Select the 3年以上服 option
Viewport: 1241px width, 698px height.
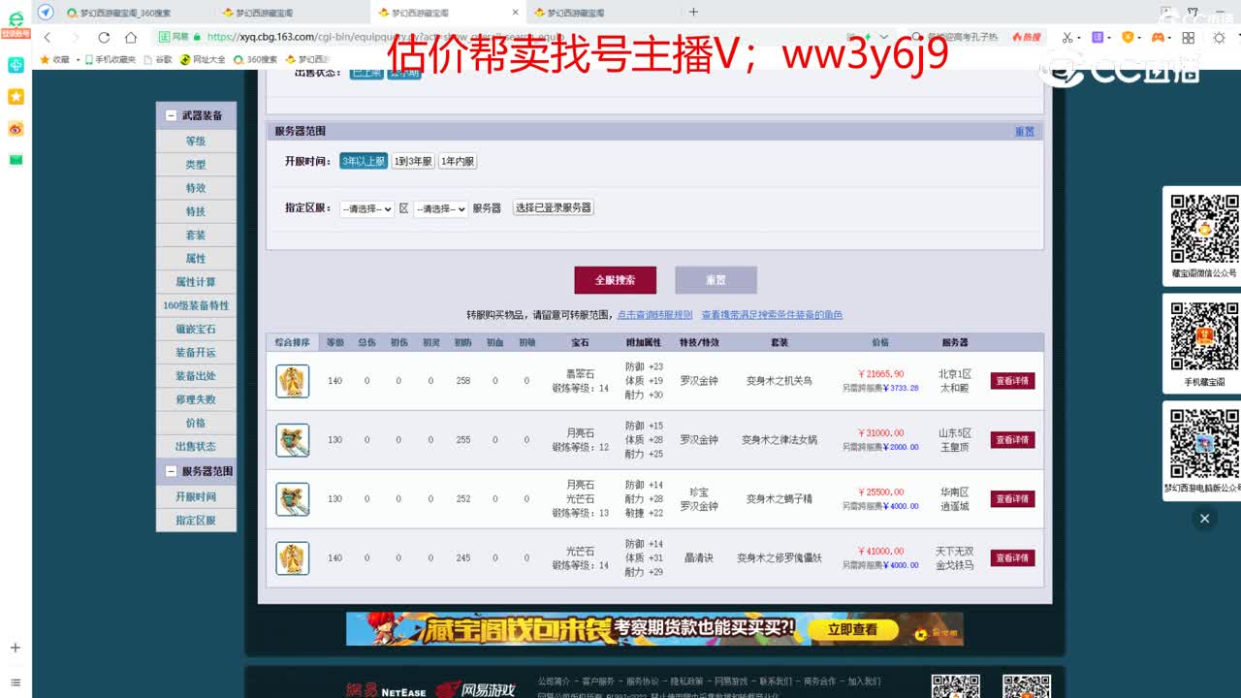(364, 161)
